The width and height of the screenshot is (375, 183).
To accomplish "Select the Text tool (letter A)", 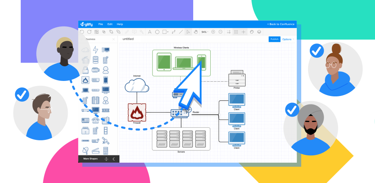I will click(150, 32).
